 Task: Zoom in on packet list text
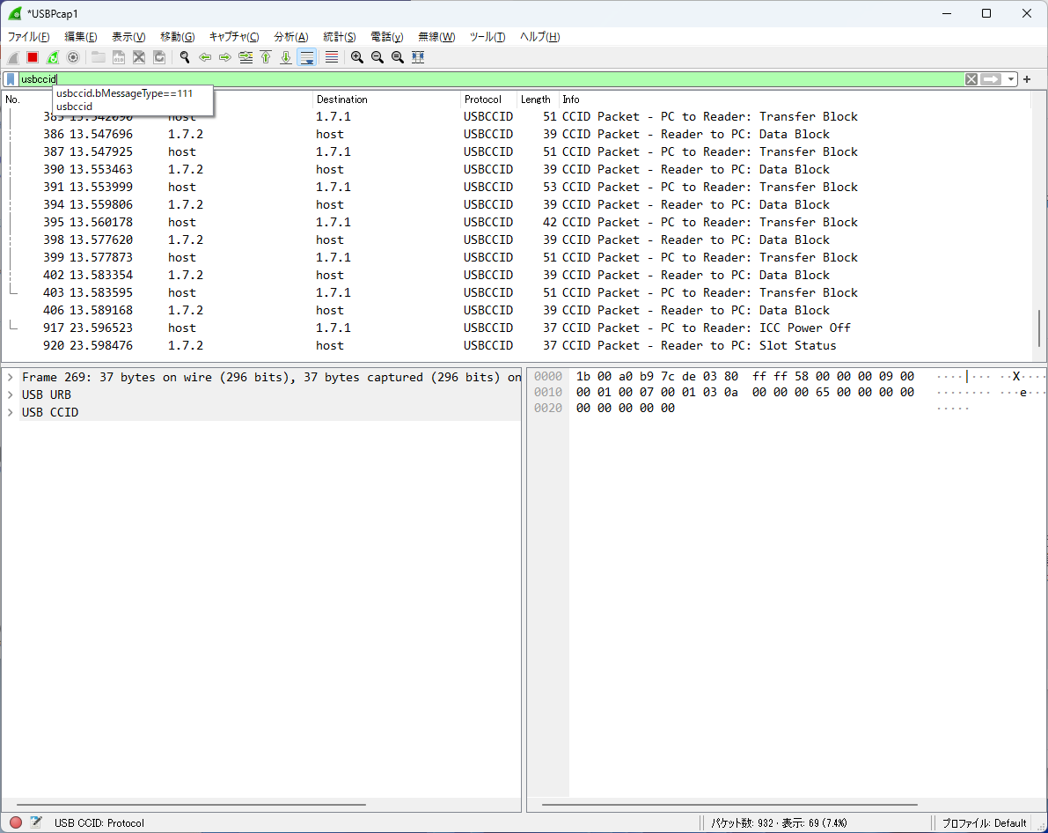(x=356, y=57)
